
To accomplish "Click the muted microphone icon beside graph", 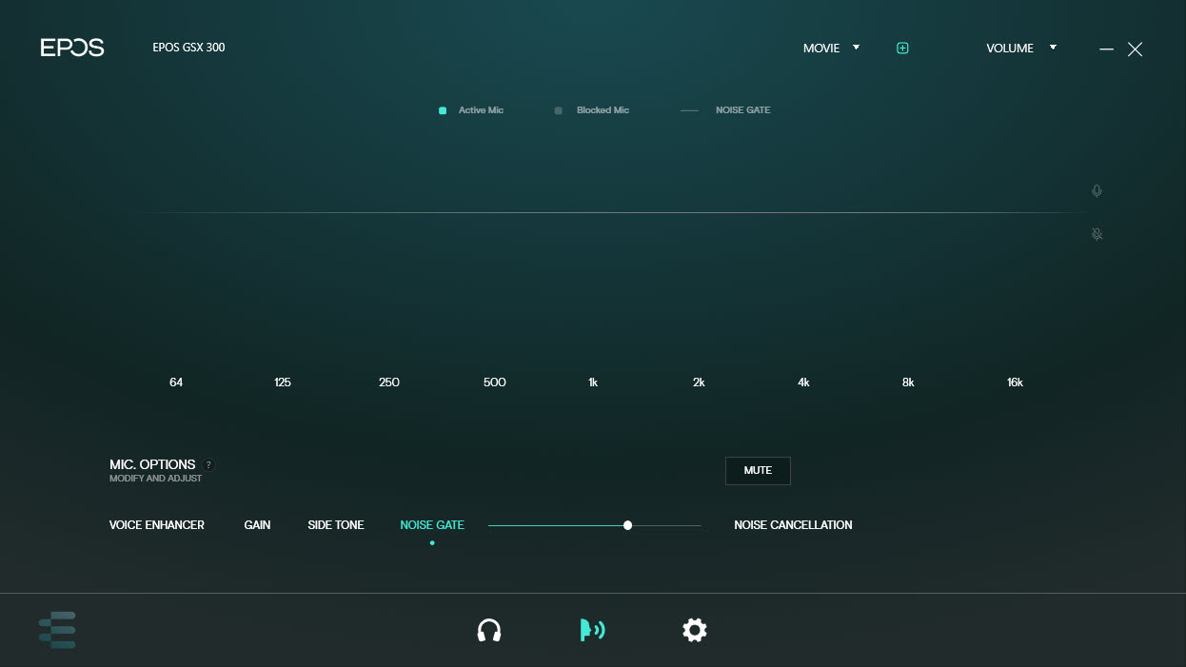I will pyautogui.click(x=1097, y=234).
